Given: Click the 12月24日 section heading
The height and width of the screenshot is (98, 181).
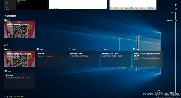Looking at the screenshot, I should (8, 97).
